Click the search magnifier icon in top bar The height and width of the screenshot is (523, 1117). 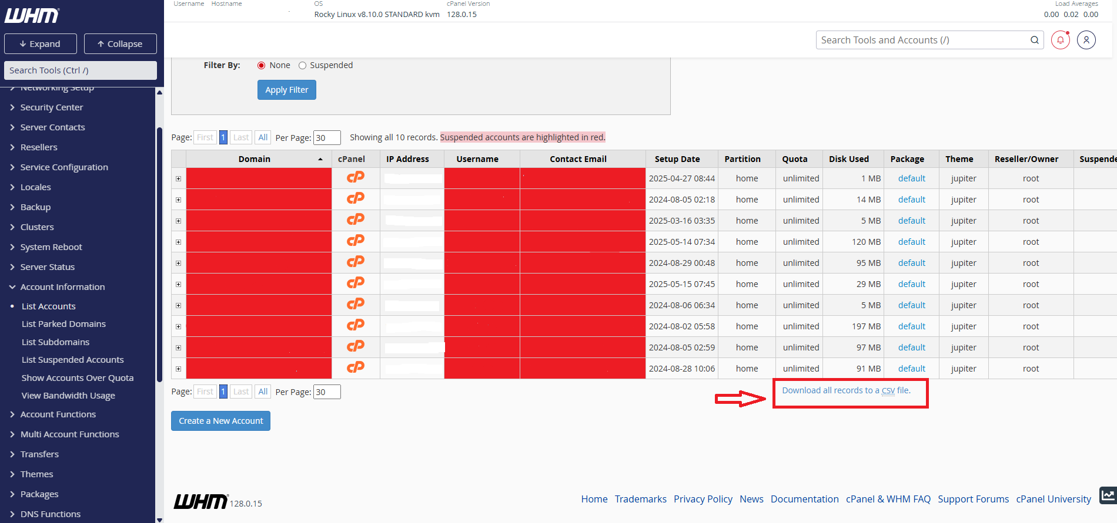(1035, 40)
